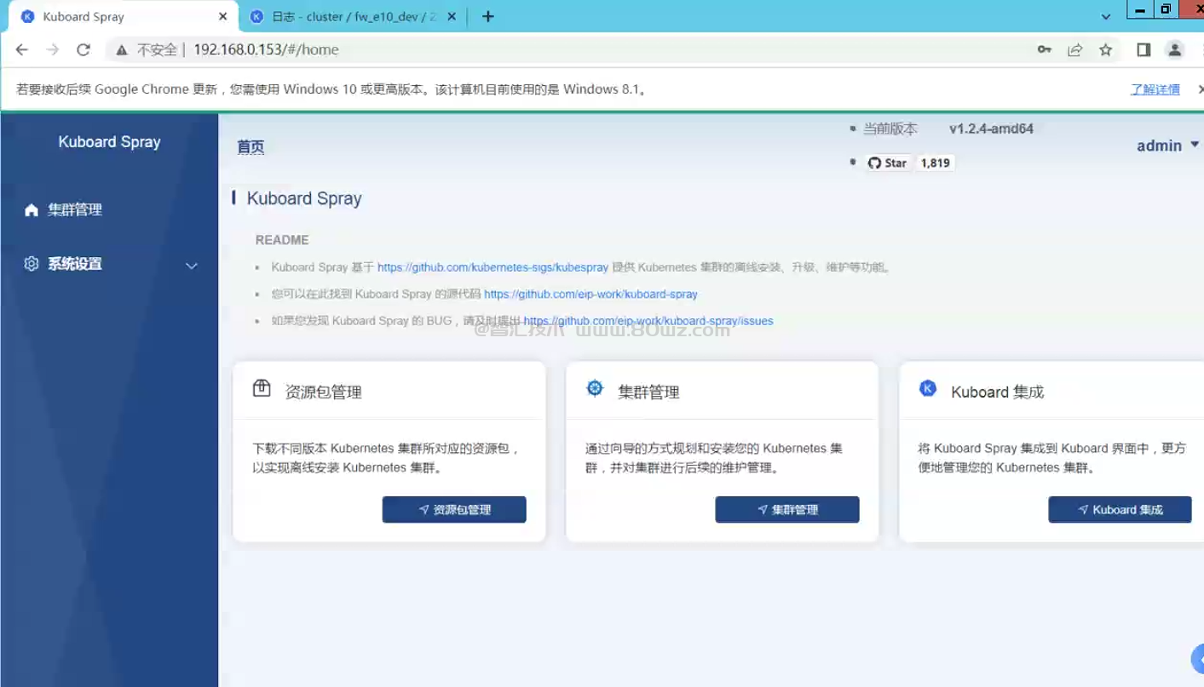Click the floating blue help icon

tap(1197, 659)
